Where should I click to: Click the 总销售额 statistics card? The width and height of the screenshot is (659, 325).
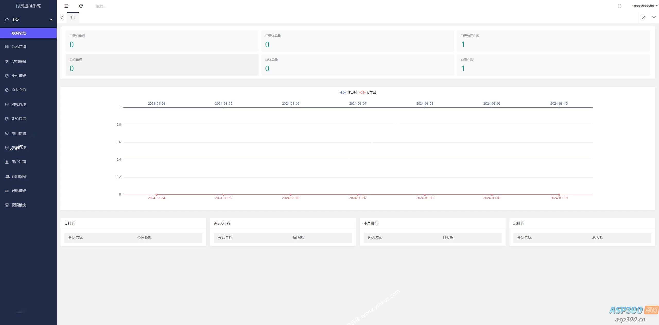click(x=162, y=65)
